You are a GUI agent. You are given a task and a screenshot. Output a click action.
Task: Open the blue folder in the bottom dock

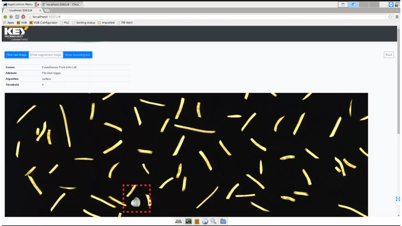[x=223, y=222]
